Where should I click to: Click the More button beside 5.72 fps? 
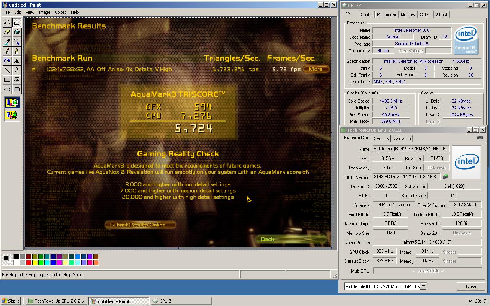(316, 69)
